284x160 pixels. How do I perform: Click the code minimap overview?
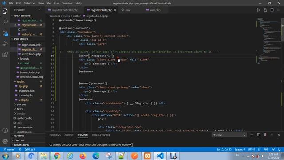pyautogui.click(x=268, y=41)
